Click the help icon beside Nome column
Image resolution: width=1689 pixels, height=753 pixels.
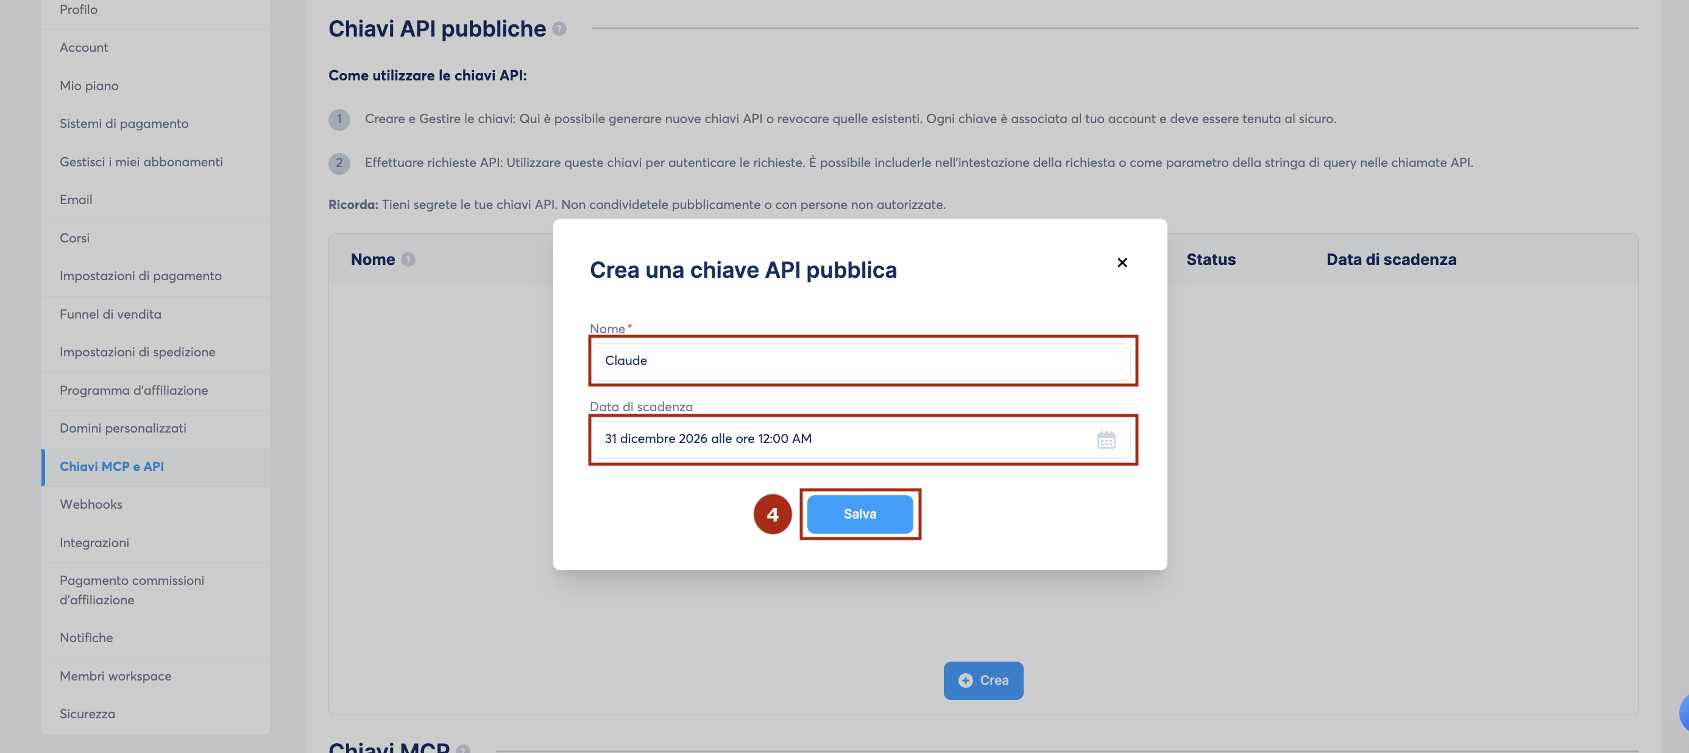(x=408, y=260)
